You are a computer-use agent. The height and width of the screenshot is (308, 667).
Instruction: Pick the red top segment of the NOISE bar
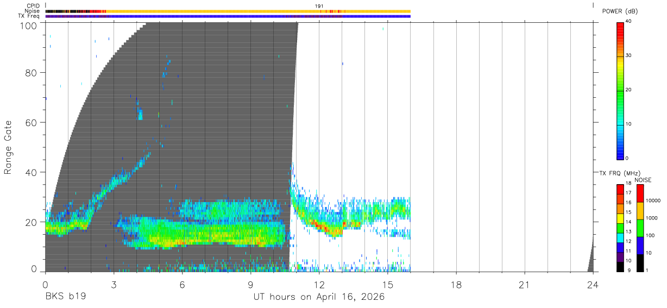click(640, 193)
